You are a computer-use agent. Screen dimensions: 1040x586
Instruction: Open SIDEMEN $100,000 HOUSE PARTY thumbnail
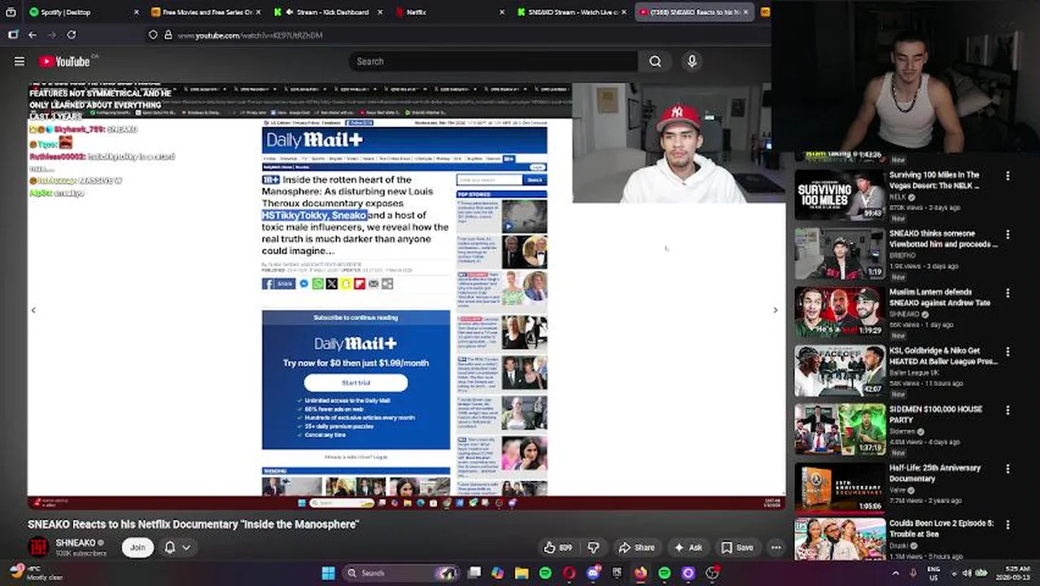coord(840,430)
